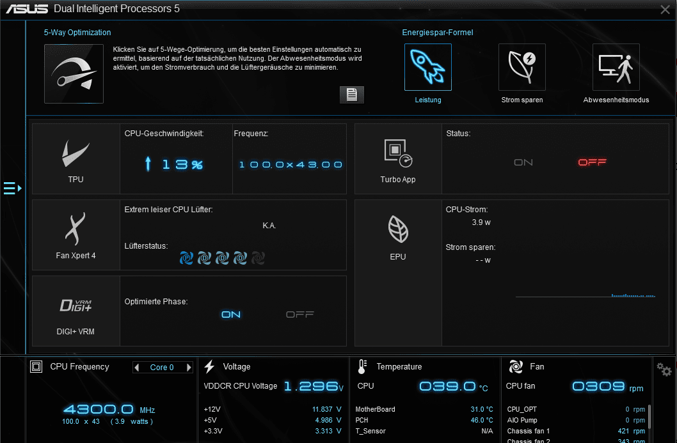Click the Voltage lightning bolt icon
This screenshot has width=677, height=443.
coord(209,367)
